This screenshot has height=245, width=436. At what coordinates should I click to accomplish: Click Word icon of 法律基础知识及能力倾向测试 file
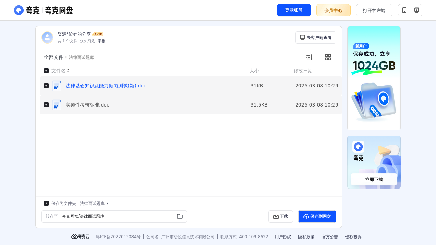coord(57,86)
